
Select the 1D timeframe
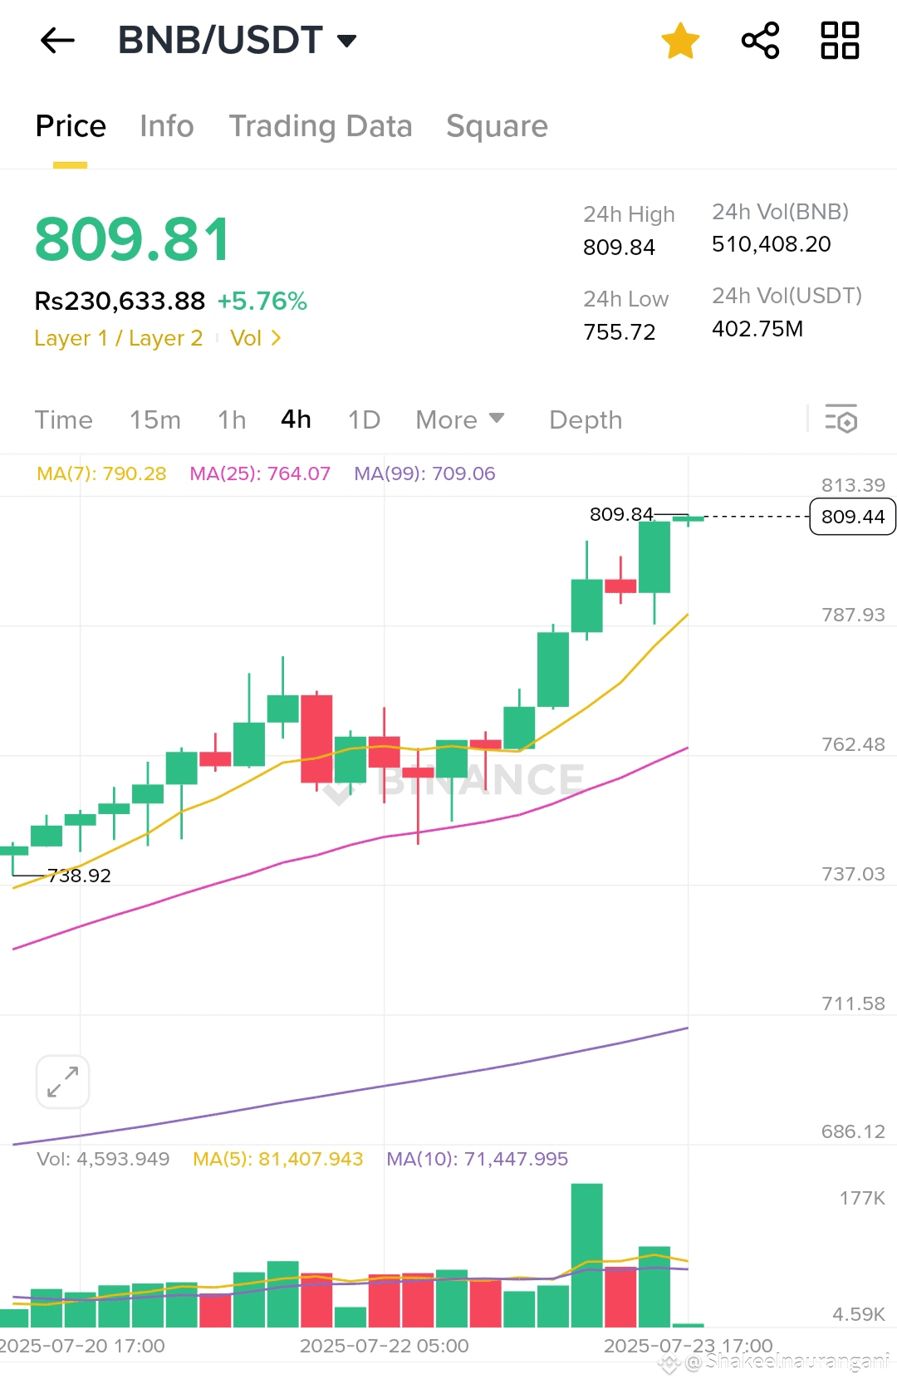pyautogui.click(x=364, y=420)
